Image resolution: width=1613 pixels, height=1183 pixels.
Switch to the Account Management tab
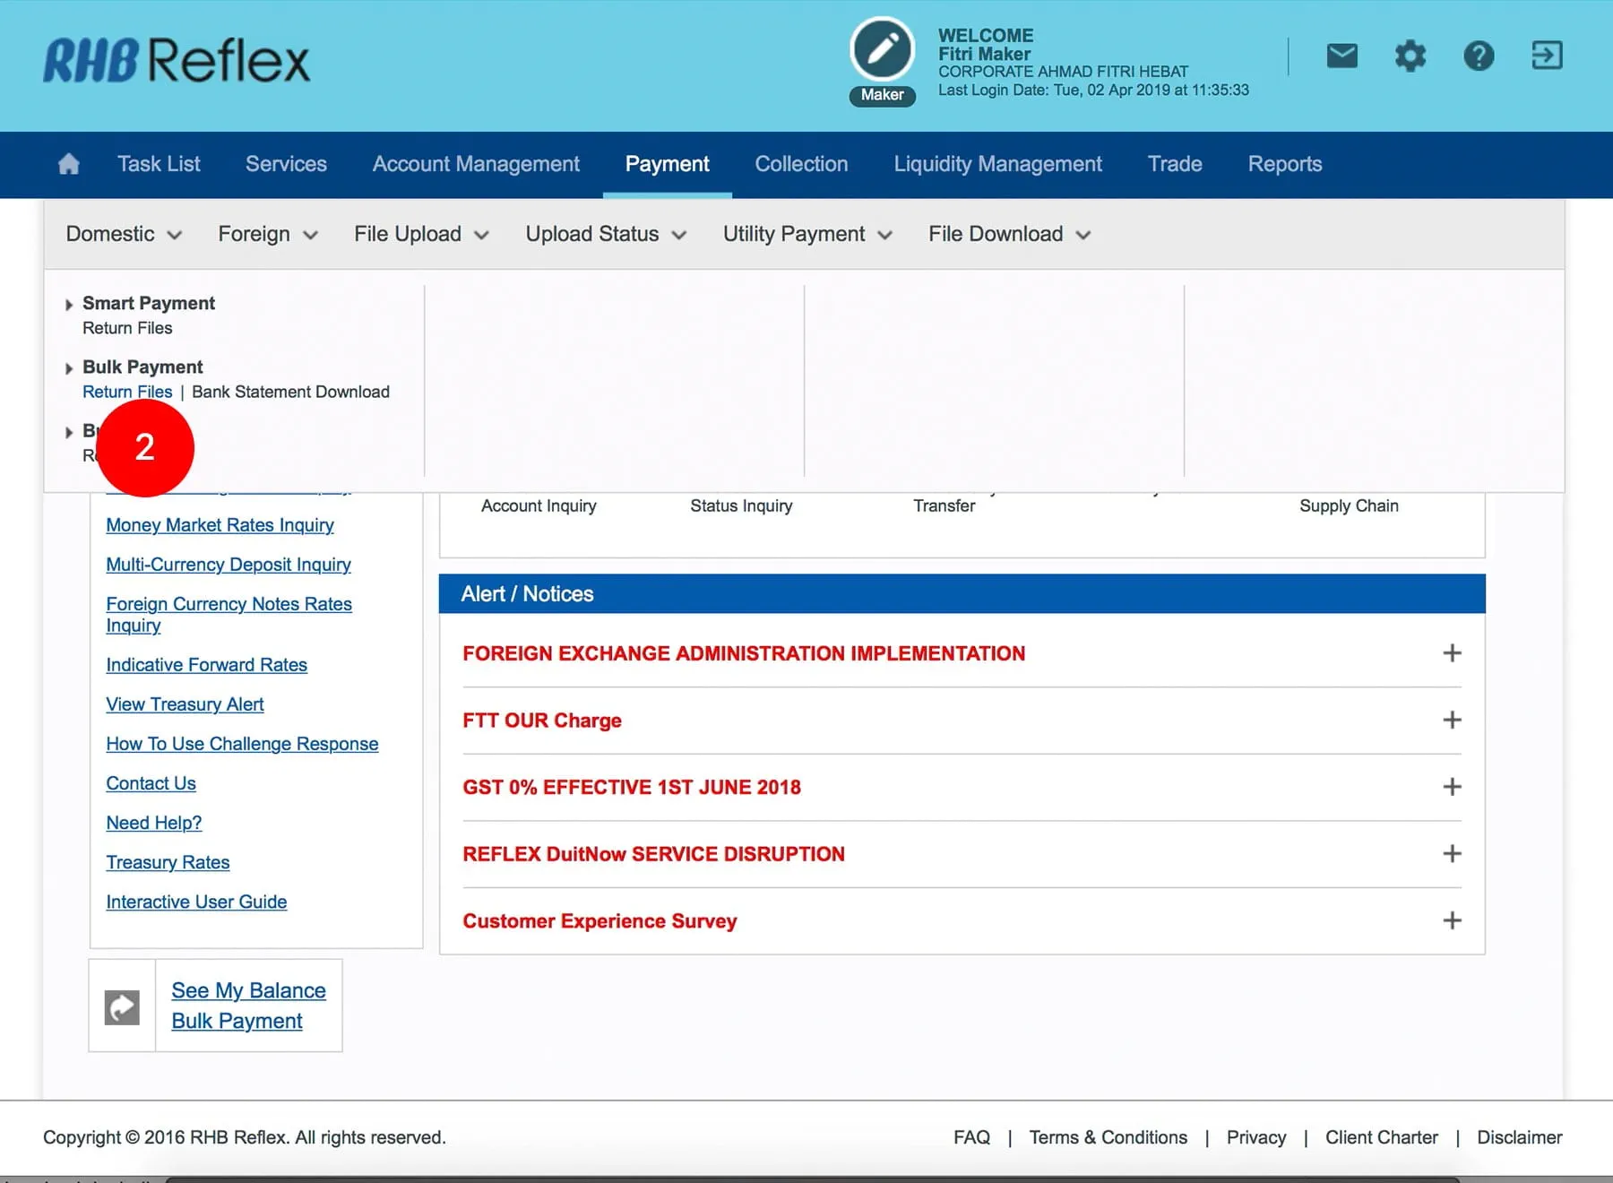476,164
